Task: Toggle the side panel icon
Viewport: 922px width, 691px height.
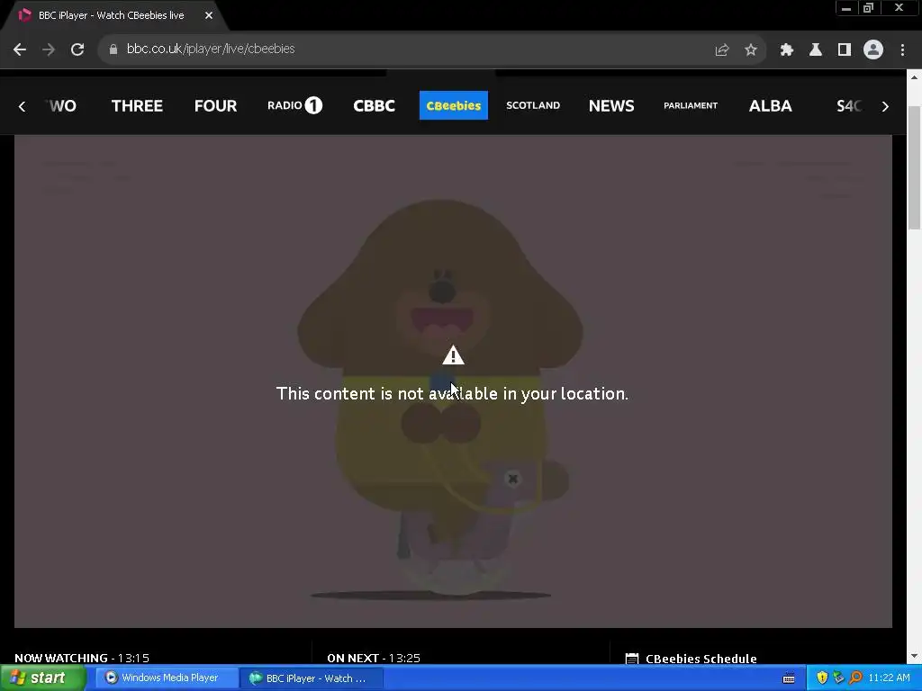Action: (x=844, y=50)
